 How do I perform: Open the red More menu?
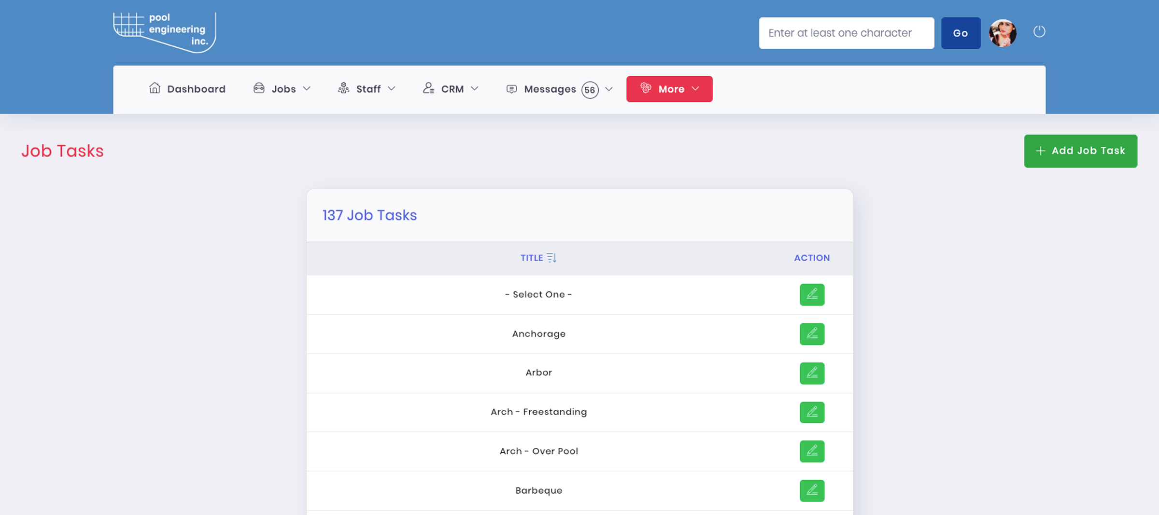coord(669,89)
